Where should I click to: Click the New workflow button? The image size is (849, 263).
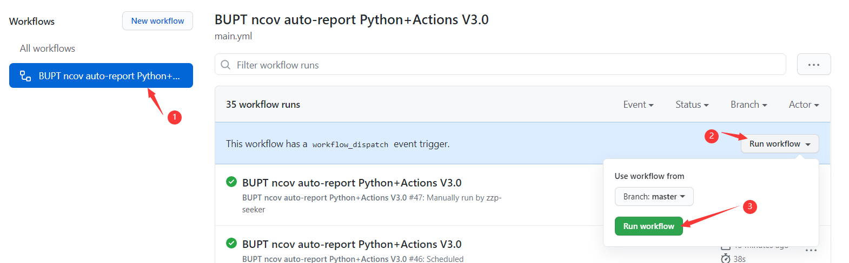pos(157,21)
